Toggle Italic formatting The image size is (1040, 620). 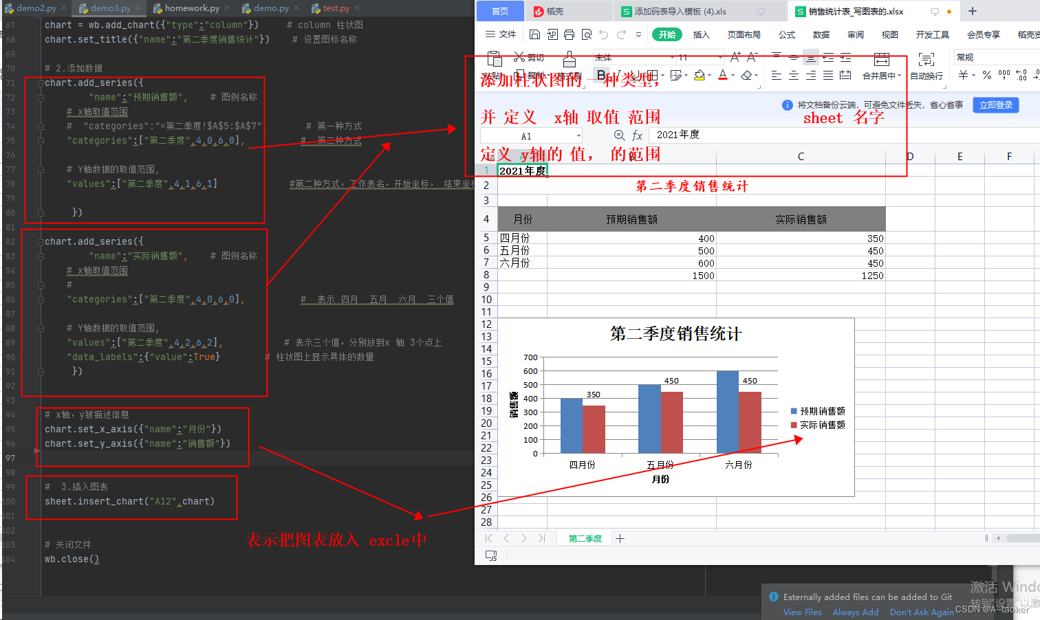618,74
